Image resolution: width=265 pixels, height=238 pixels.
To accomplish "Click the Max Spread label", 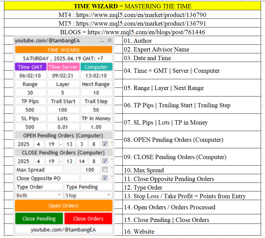I will tap(39, 170).
